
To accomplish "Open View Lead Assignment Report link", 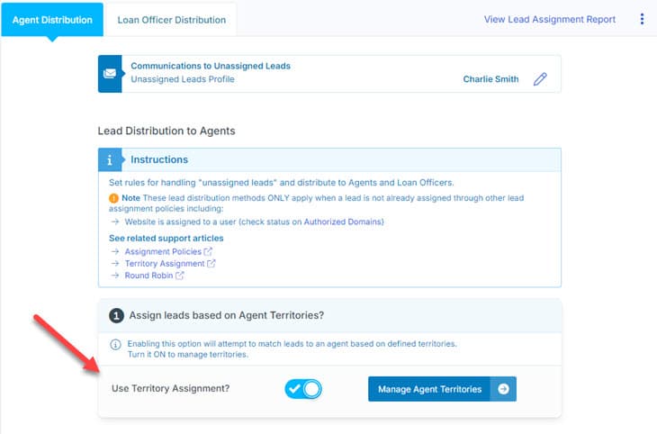I will pos(550,19).
